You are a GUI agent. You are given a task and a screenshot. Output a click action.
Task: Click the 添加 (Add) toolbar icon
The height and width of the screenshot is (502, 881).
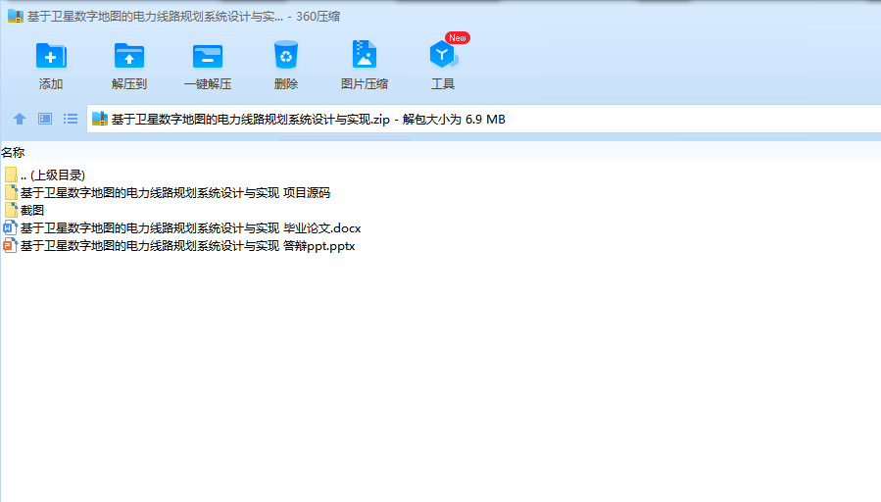click(x=51, y=56)
